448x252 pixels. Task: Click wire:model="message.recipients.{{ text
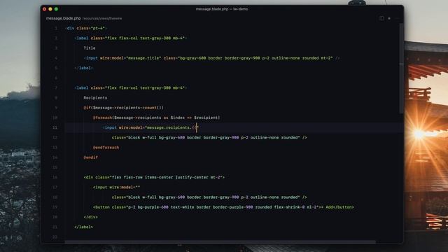pyautogui.click(x=158, y=127)
